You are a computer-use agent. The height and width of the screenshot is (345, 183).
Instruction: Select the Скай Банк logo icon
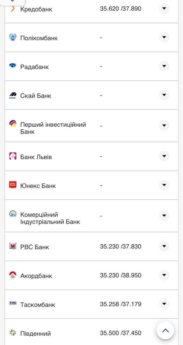12,95
